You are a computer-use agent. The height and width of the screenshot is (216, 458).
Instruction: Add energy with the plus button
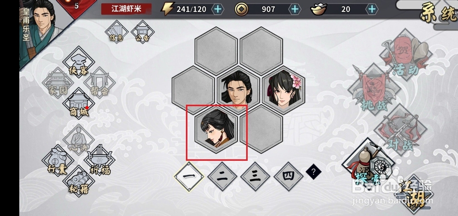click(x=218, y=9)
